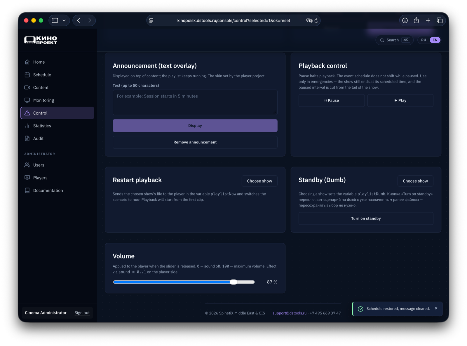Open the Audit page

(x=57, y=138)
